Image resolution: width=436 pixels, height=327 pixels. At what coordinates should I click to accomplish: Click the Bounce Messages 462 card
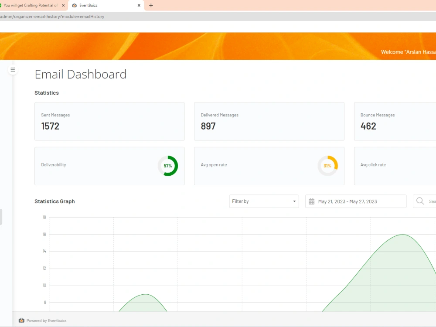tap(395, 121)
